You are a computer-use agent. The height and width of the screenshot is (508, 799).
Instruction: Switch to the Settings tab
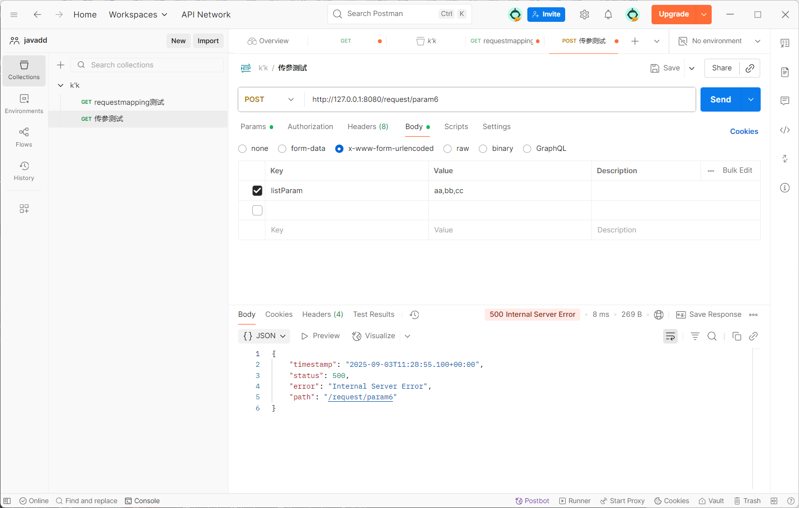497,127
